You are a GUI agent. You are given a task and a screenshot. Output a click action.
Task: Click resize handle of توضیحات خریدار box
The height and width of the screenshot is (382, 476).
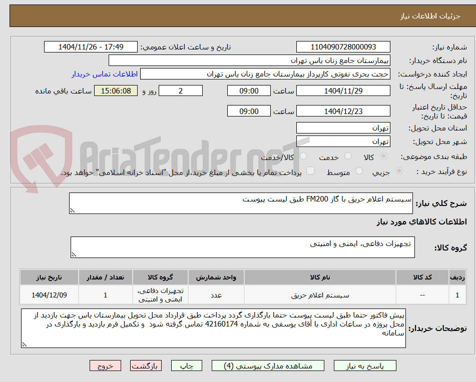(x=25, y=344)
